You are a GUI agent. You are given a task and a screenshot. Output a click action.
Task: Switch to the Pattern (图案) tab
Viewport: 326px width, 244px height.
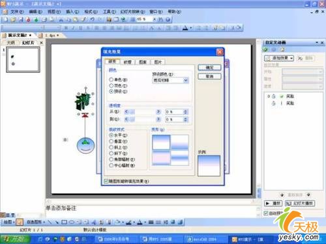[143, 62]
